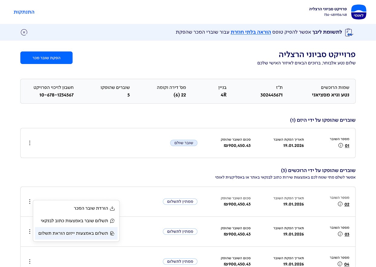The height and width of the screenshot is (267, 376).
Task: Click account number 10-678-1234567
Action: (x=57, y=95)
